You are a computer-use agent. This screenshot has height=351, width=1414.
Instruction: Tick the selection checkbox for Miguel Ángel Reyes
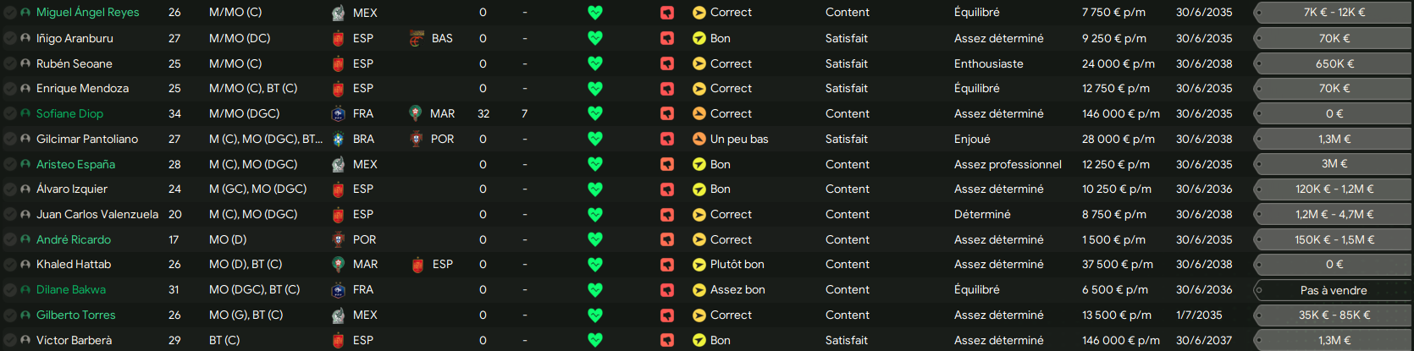[10, 13]
